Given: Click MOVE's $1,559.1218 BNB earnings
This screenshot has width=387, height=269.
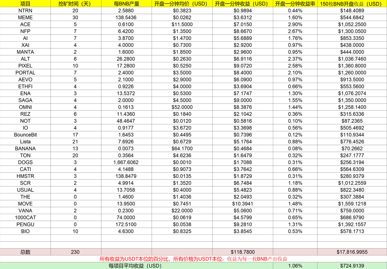Looking at the screenshot, I should pos(352,204).
